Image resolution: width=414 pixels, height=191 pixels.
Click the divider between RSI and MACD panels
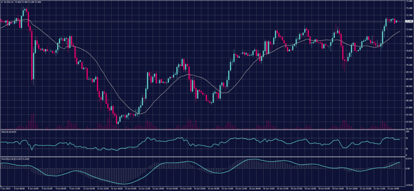(x=202, y=157)
